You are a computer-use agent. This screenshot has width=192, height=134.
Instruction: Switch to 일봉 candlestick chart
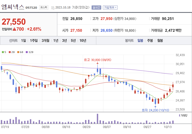click(140, 40)
